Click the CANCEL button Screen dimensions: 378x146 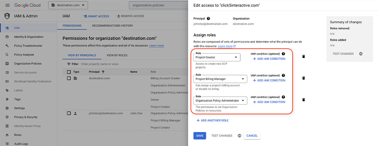[x=252, y=136]
